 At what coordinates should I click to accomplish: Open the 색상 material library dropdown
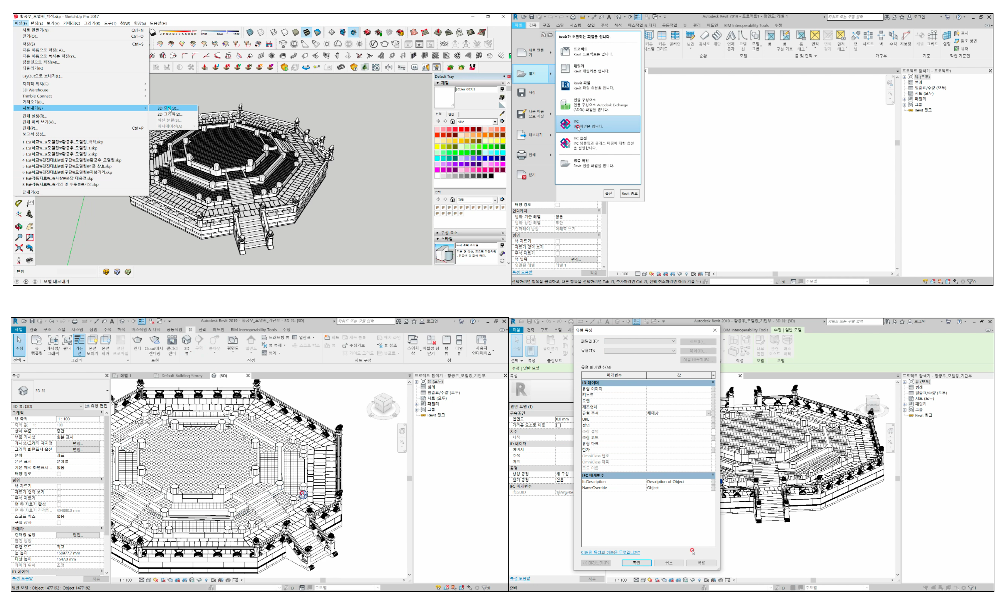[x=495, y=122]
